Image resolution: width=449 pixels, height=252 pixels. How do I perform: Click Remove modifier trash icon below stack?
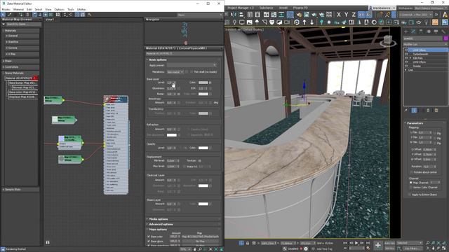[x=429, y=111]
